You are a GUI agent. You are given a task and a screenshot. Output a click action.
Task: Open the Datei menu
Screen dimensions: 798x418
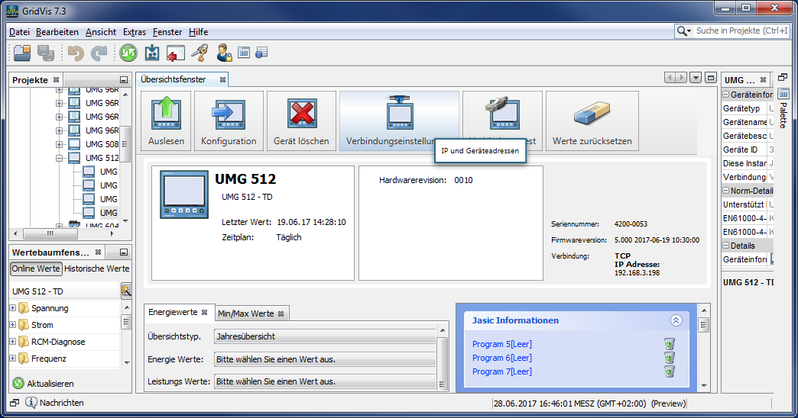coord(19,32)
